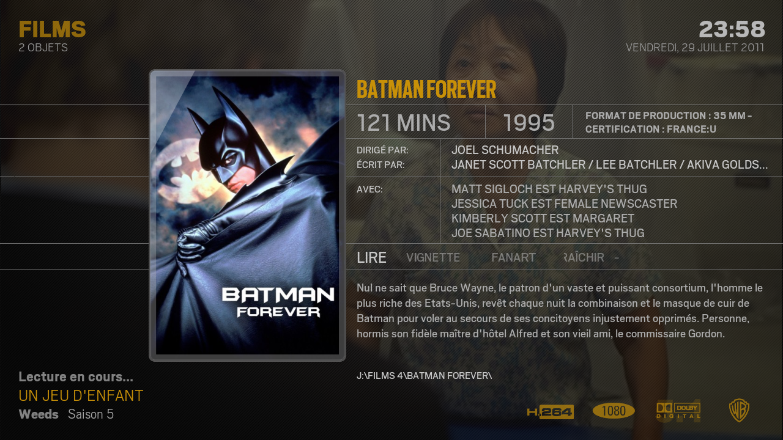The height and width of the screenshot is (440, 783).
Task: Click the writers line with Janet Scott Batchler
Action: coord(609,164)
